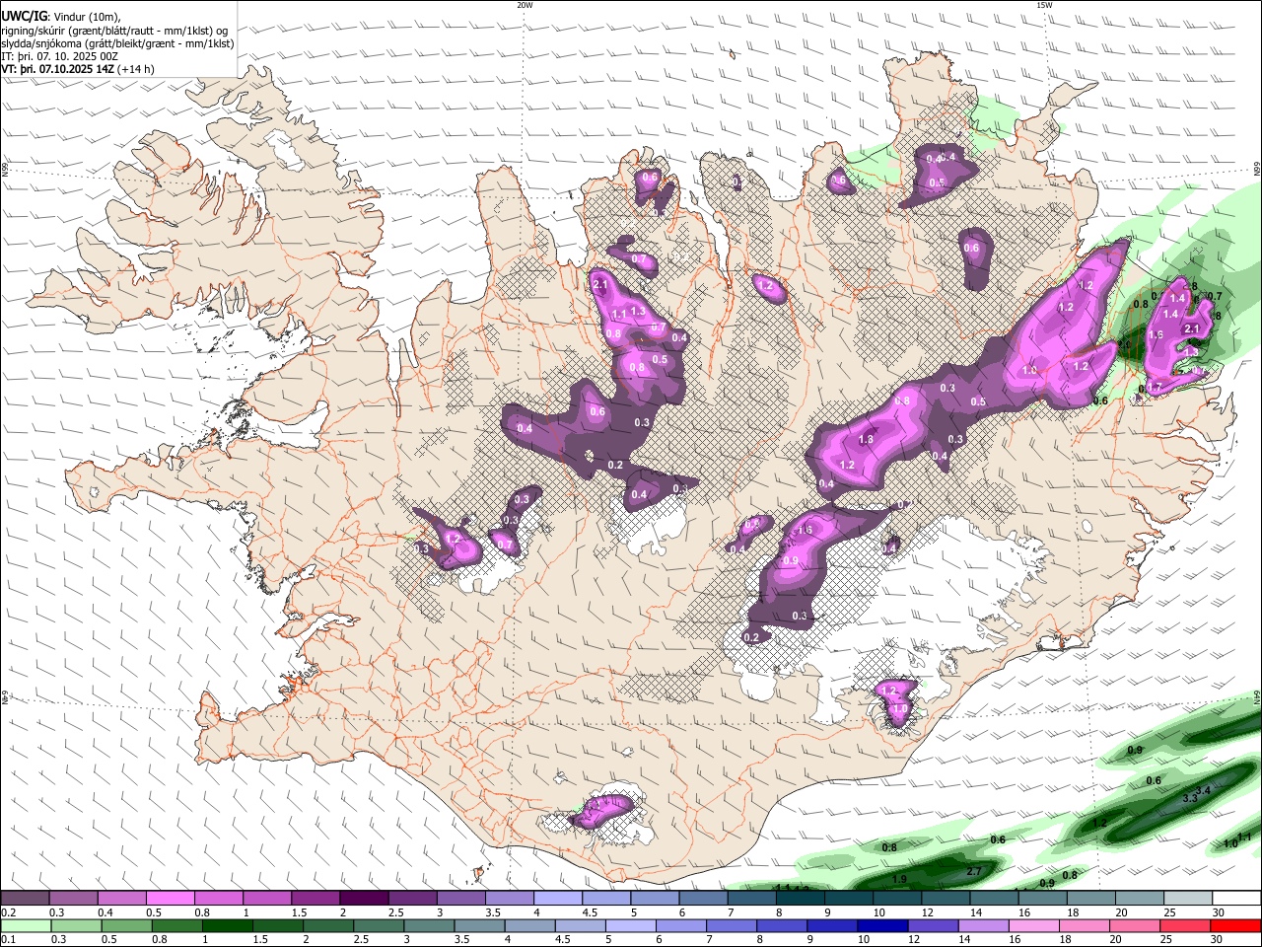Click the "3.4" rain value offshore

click(x=1202, y=791)
